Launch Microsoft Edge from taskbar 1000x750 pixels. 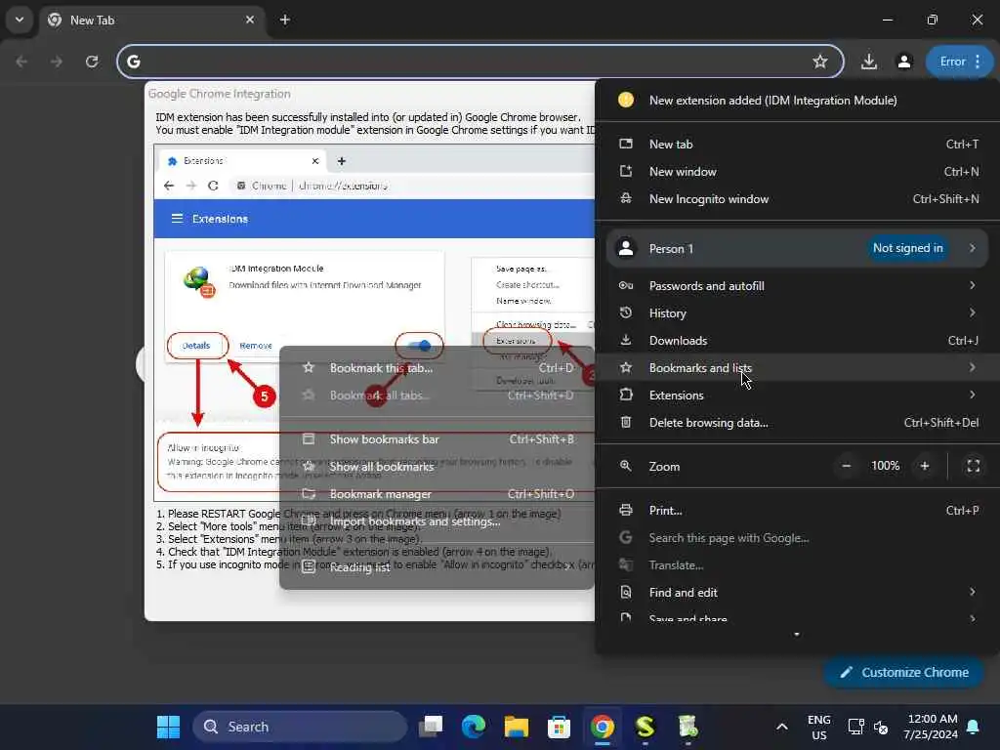(474, 727)
